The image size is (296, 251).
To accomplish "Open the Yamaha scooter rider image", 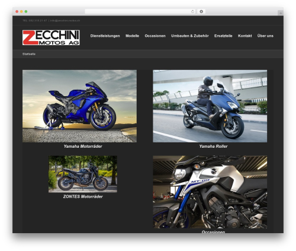I will [x=210, y=106].
